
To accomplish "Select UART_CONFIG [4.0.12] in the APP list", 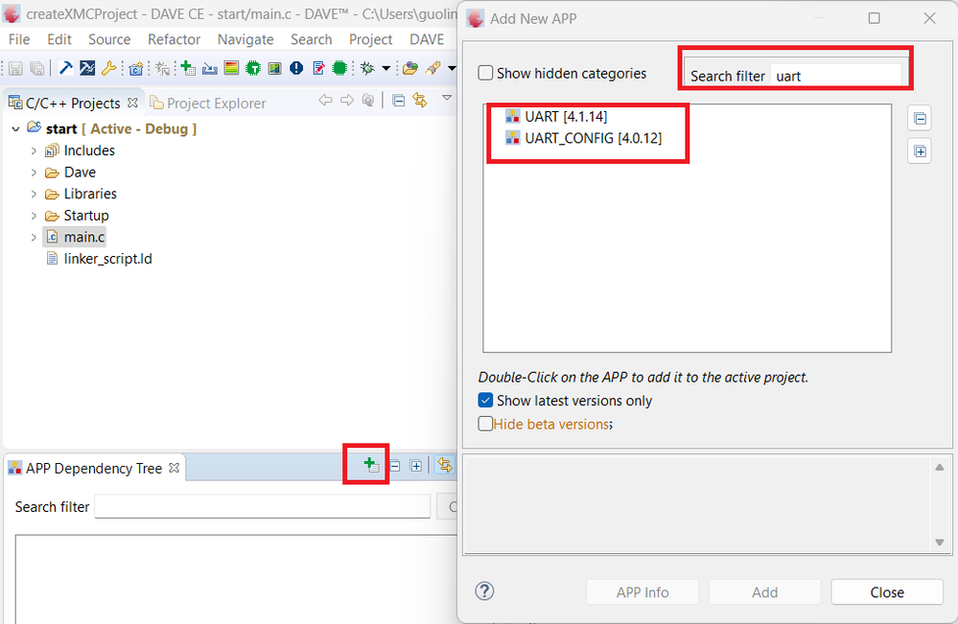I will (x=583, y=138).
